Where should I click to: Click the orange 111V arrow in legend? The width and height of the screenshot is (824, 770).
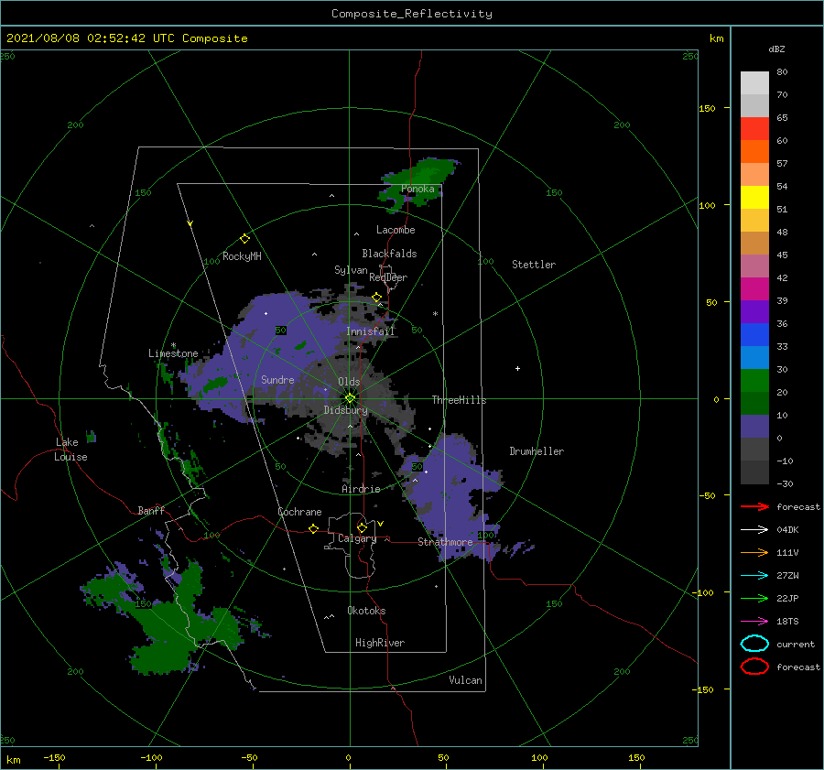click(754, 552)
